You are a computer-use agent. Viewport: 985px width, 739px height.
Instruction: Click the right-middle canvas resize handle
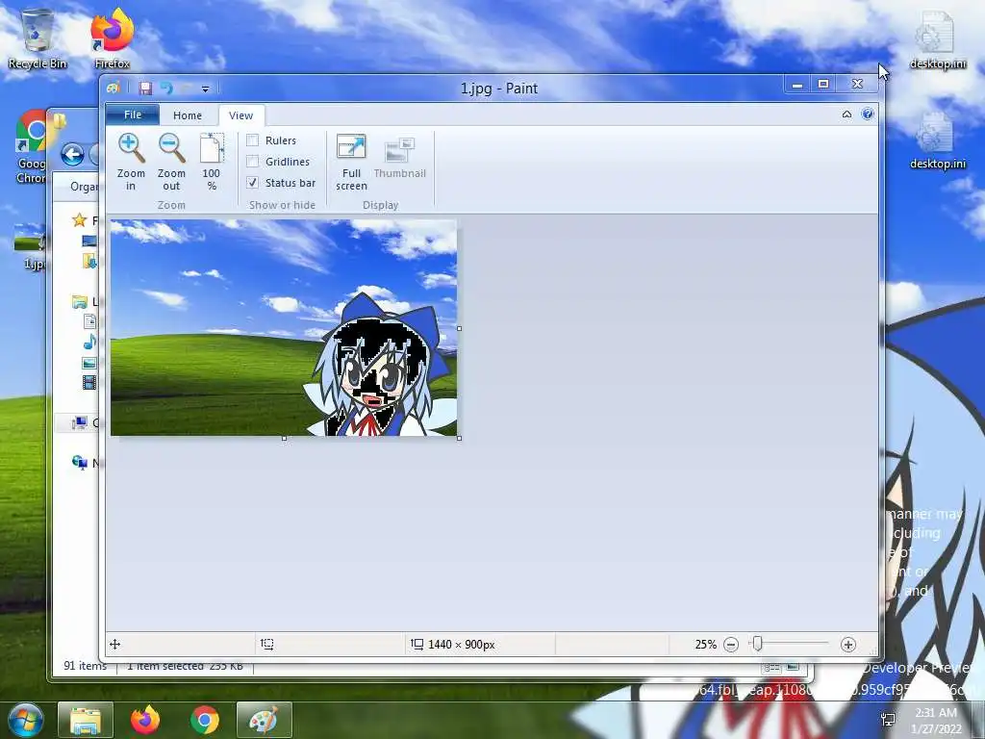[x=459, y=328]
